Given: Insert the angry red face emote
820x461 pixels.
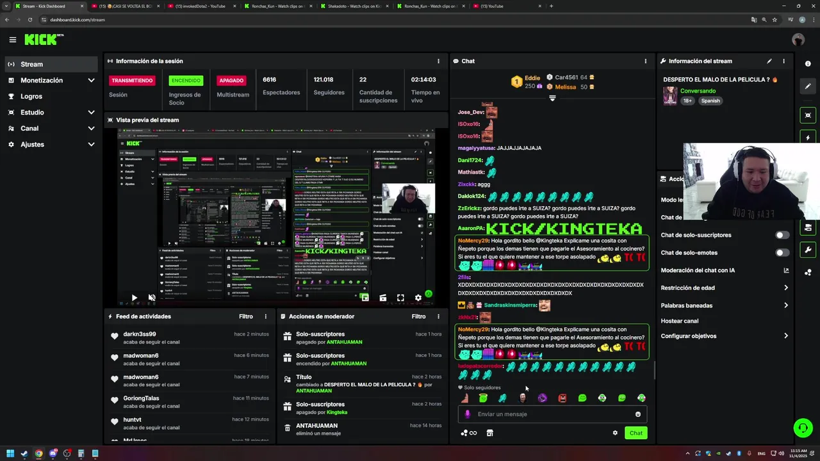Looking at the screenshot, I should (x=562, y=398).
